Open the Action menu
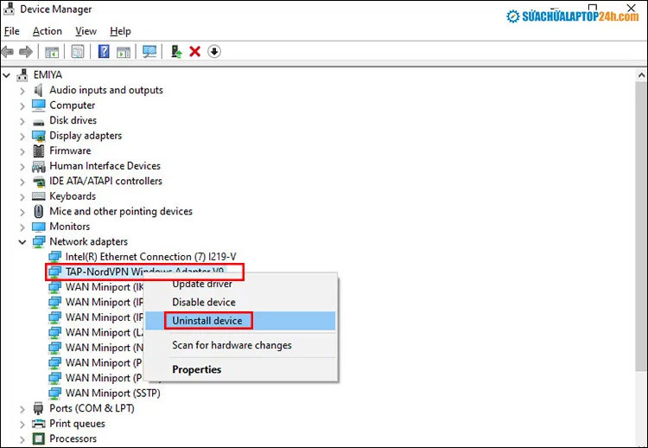The height and width of the screenshot is (448, 648). (x=48, y=31)
